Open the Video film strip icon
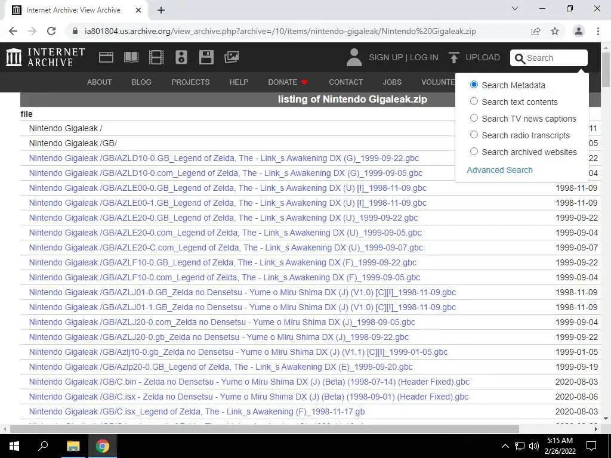Image resolution: width=611 pixels, height=458 pixels. [156, 57]
